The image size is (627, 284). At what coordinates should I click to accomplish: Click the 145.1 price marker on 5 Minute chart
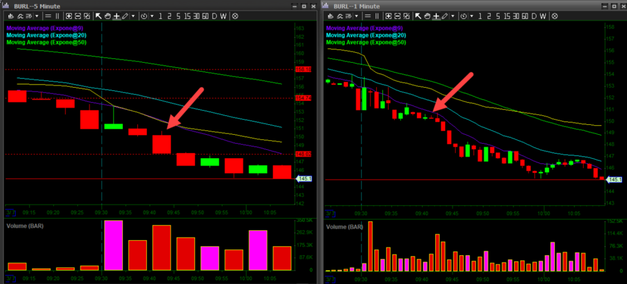305,179
